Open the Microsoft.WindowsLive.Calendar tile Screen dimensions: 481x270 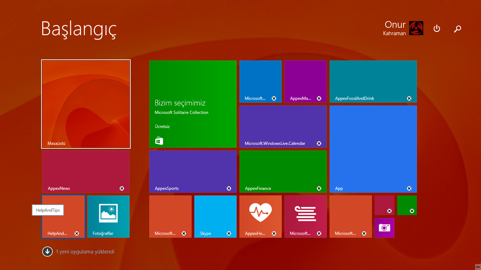pos(283,127)
